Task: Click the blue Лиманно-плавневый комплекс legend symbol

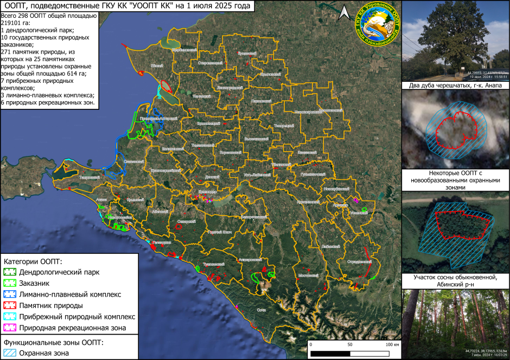Action: pyautogui.click(x=10, y=294)
